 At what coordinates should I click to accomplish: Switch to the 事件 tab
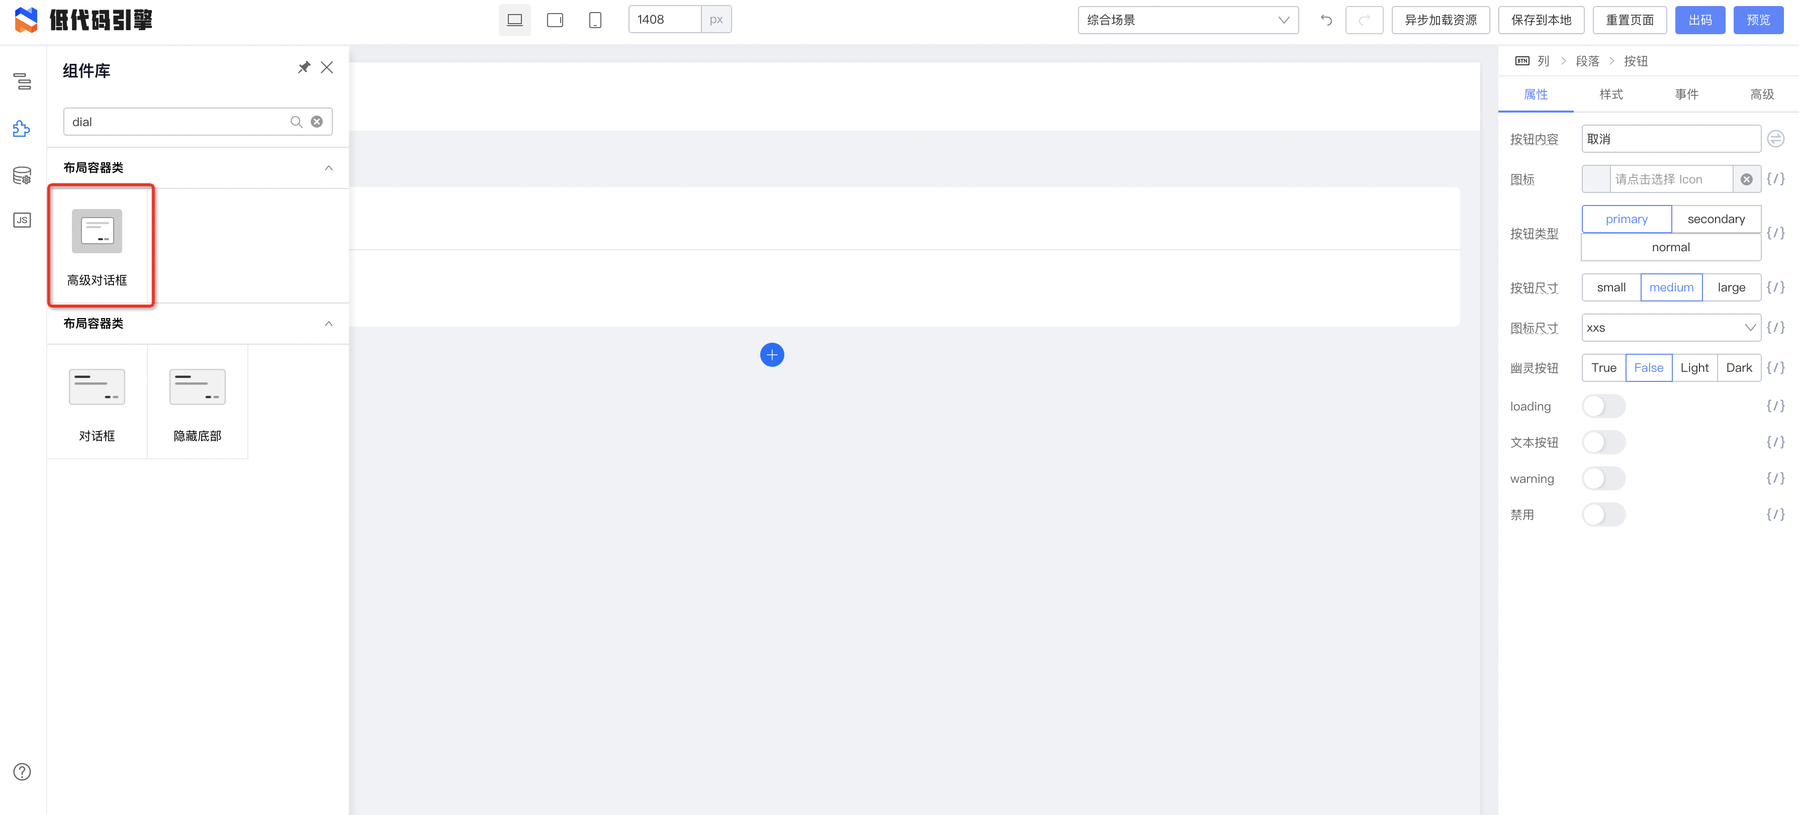1686,94
